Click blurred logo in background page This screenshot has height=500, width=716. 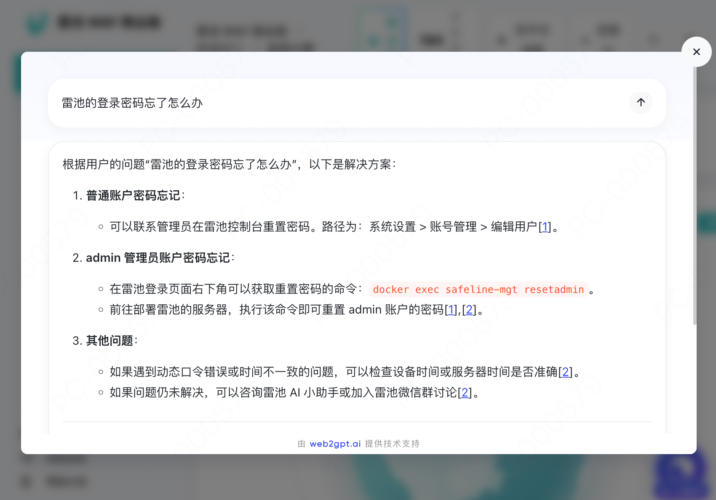[x=37, y=23]
